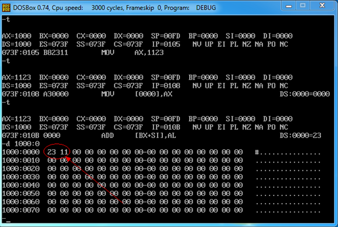Click the ADD [BX+SI],AL instruction
Viewport: 338px width, 227px height.
tap(139, 136)
